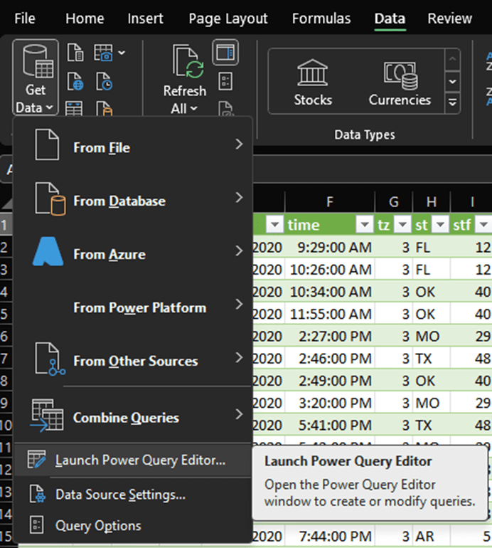Screen dimensions: 492x548
Task: Open Query Options
Action: point(98,526)
